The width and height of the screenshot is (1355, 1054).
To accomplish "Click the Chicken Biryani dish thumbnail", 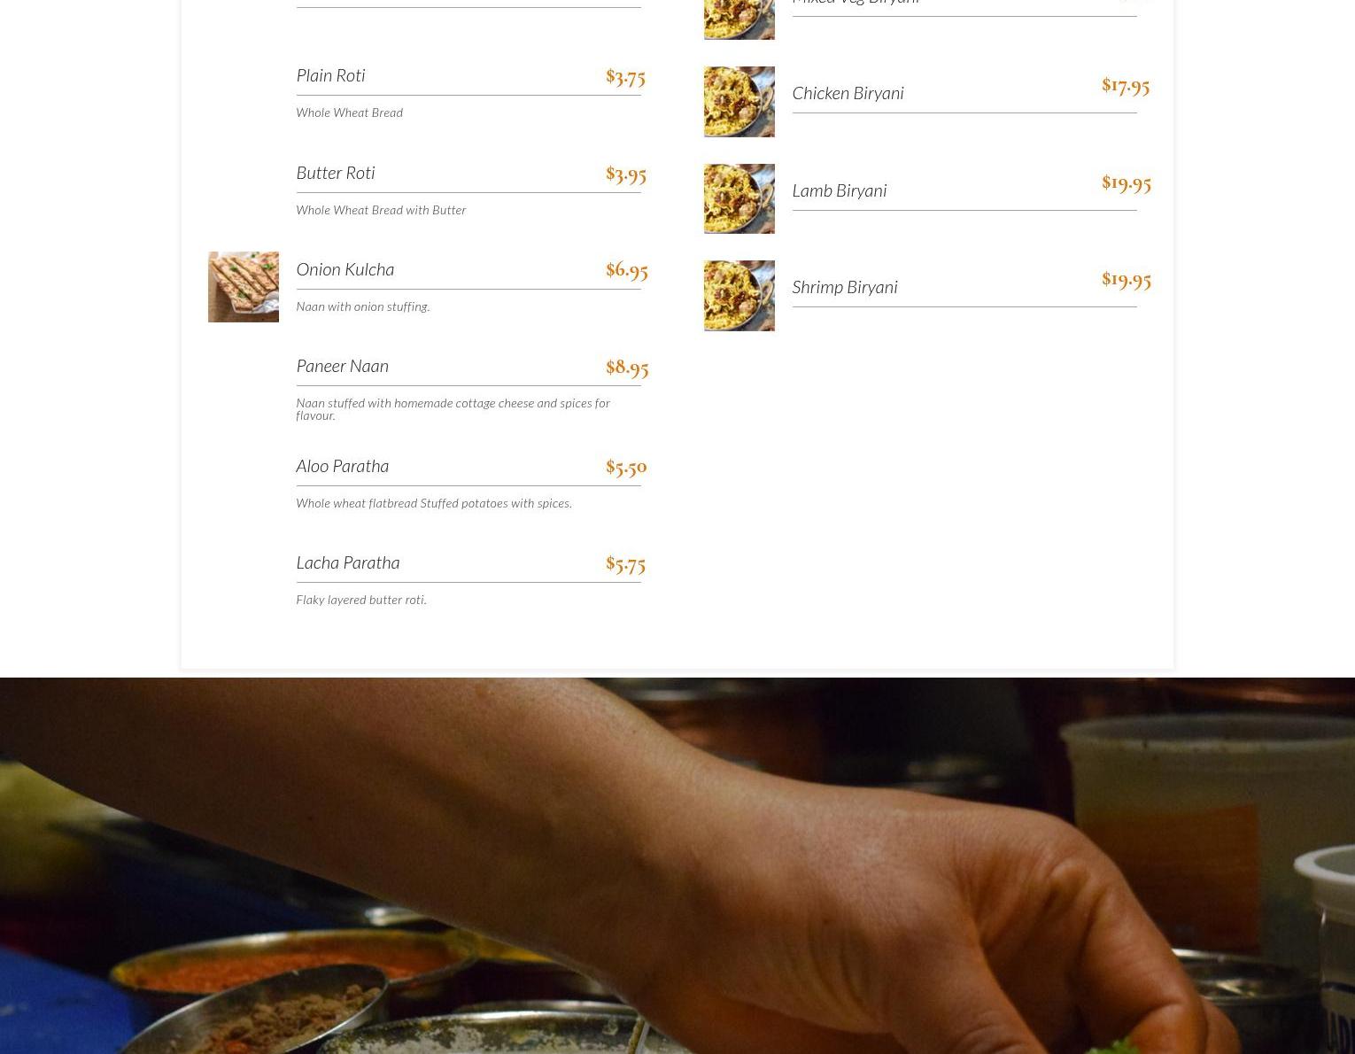I will tap(739, 102).
